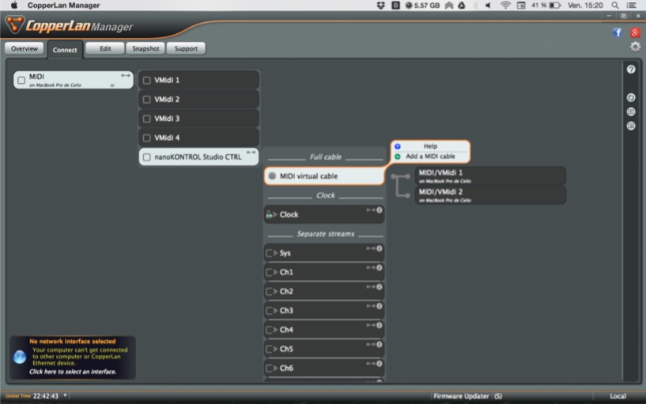The height and width of the screenshot is (404, 646).
Task: Click here to select an interface link
Action: 73,372
